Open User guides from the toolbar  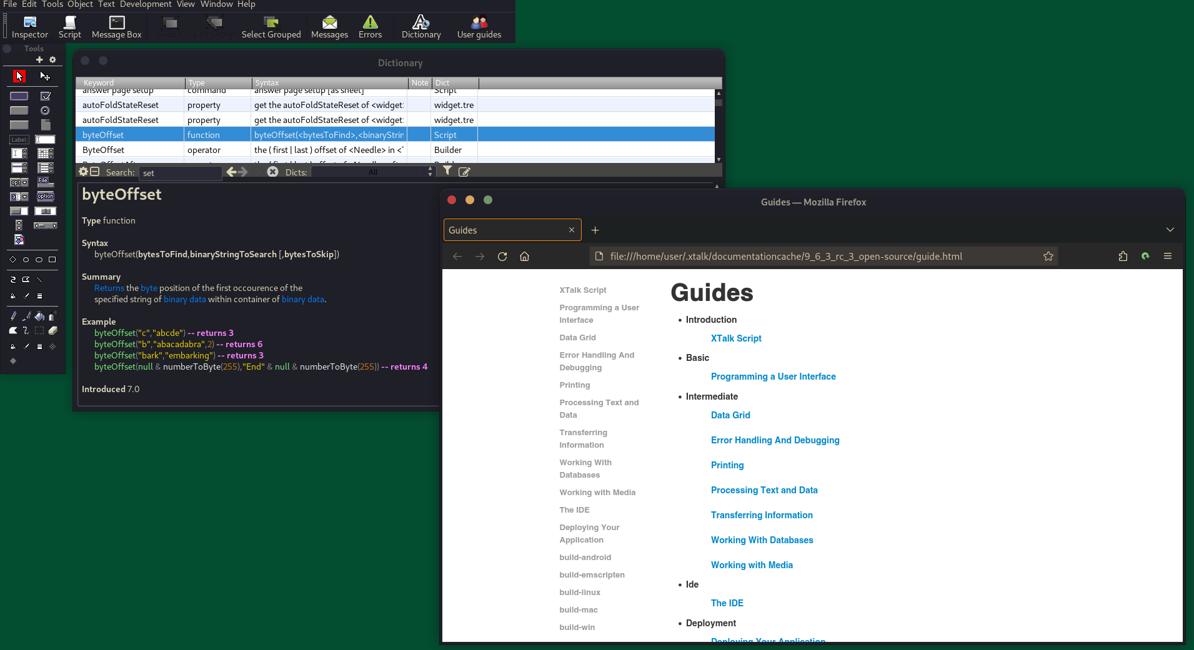[479, 27]
